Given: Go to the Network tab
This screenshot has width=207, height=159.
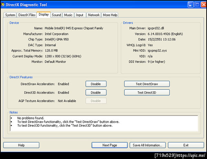Looking at the screenshot, I should [94, 15].
